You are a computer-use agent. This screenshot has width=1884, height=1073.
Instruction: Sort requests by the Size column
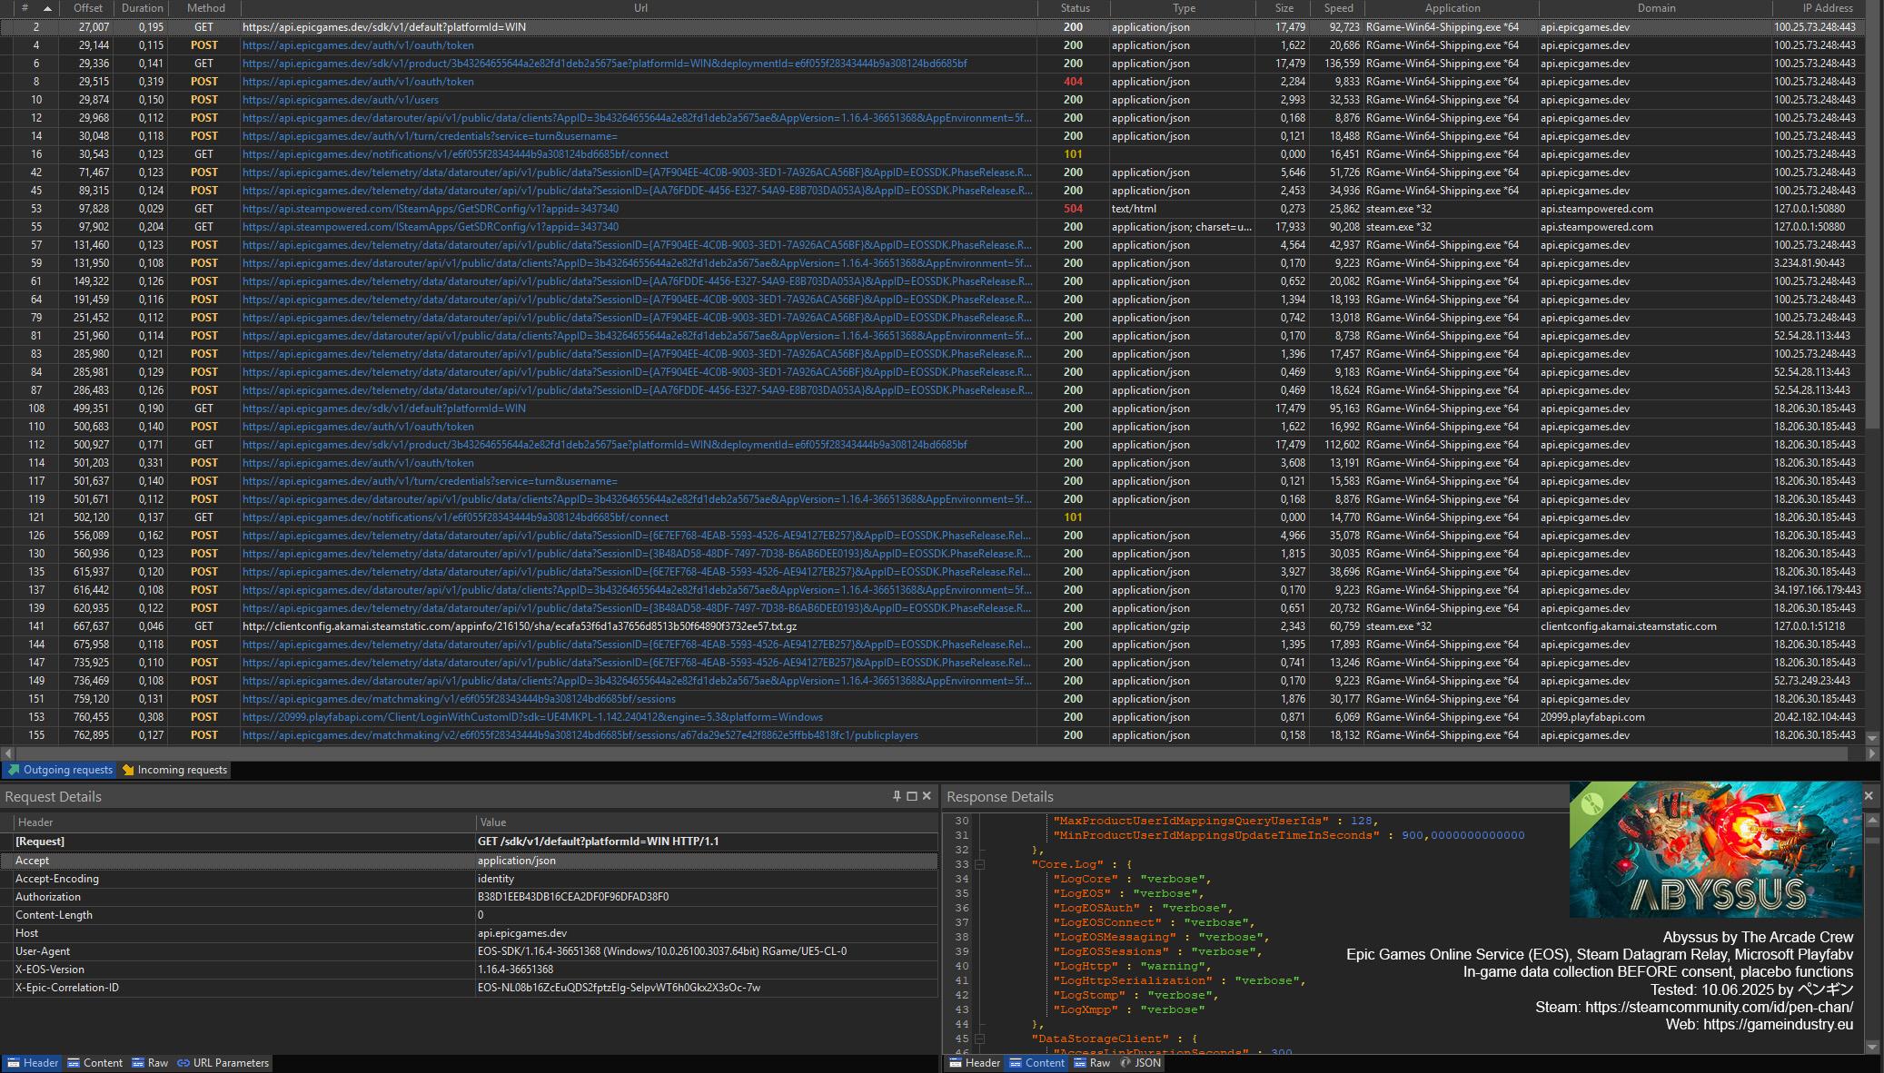pyautogui.click(x=1284, y=8)
